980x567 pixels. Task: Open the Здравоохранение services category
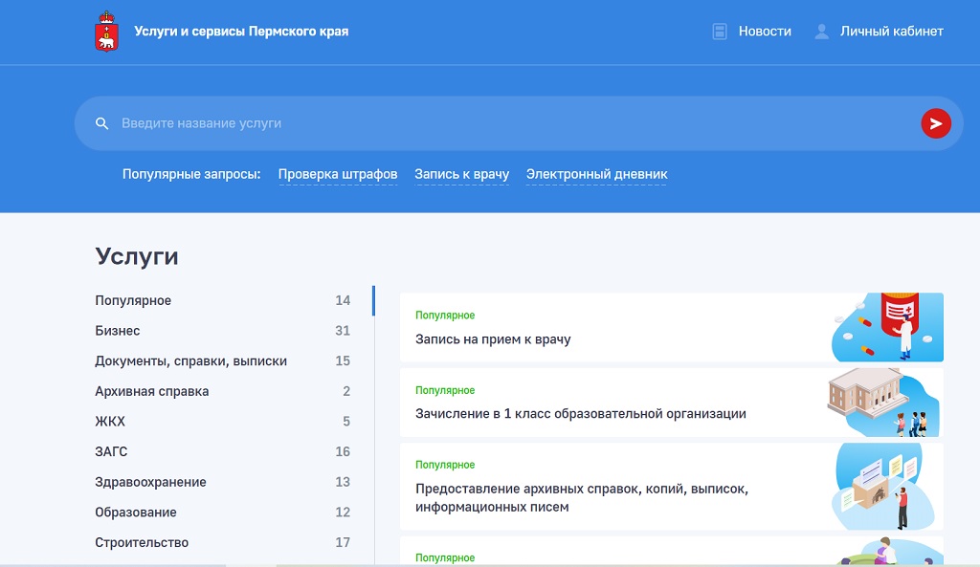click(150, 483)
